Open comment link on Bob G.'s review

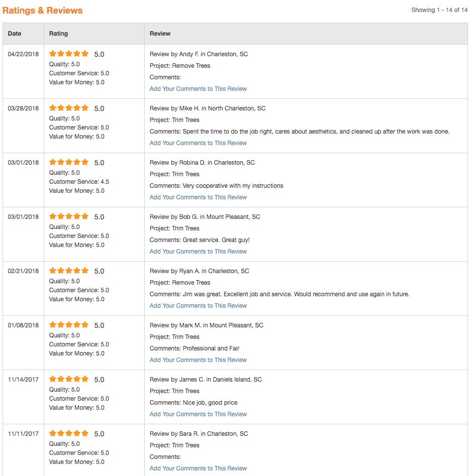click(198, 251)
